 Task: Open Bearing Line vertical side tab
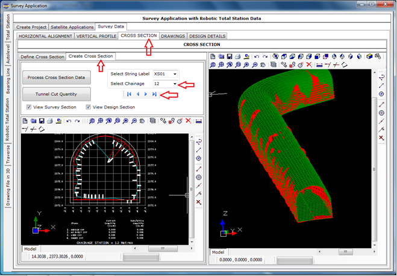[8, 81]
